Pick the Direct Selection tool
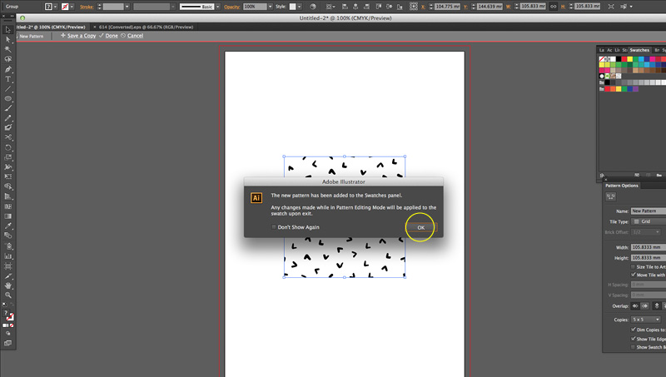The width and height of the screenshot is (666, 377). pos(7,39)
